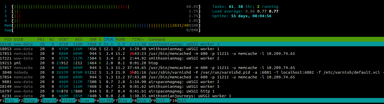Click F8 Nice + to raise niceness
Viewport: 384px width, 104px height.
click(141, 101)
